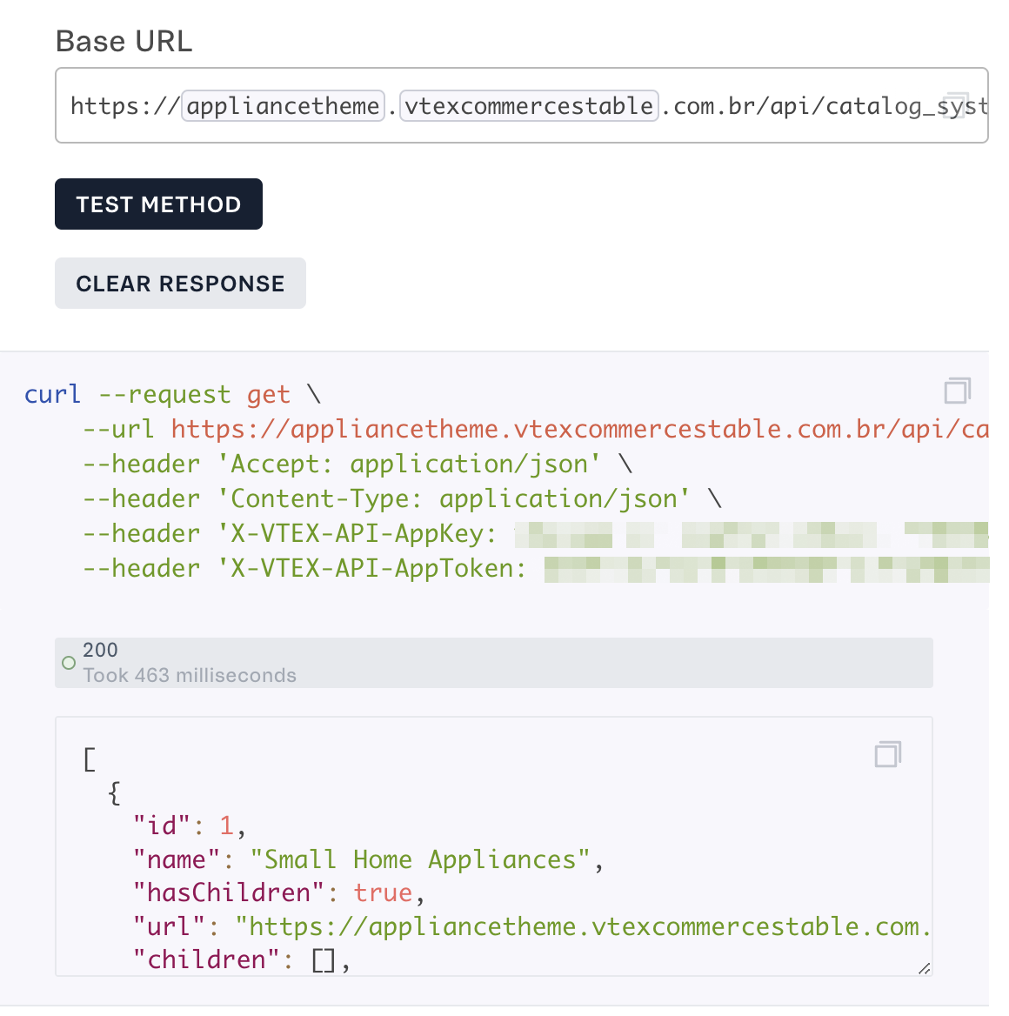
Task: Click the green status circle indicator
Action: pyautogui.click(x=69, y=663)
